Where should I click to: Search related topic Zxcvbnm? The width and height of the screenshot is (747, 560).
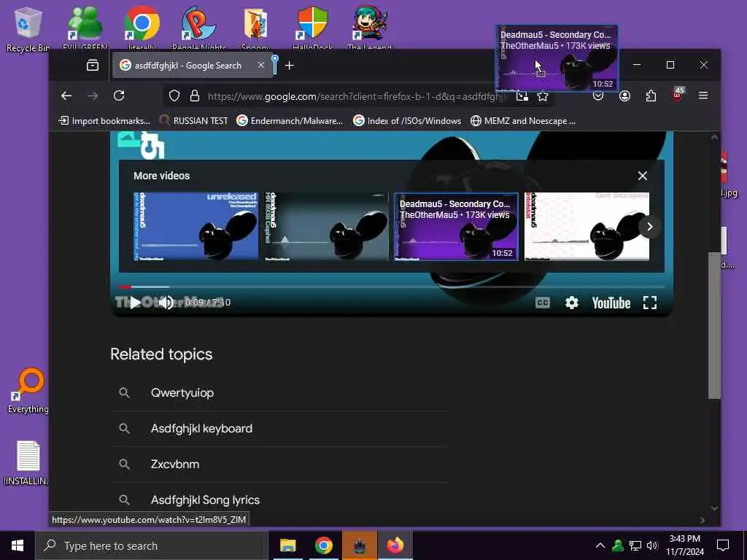pyautogui.click(x=280, y=464)
